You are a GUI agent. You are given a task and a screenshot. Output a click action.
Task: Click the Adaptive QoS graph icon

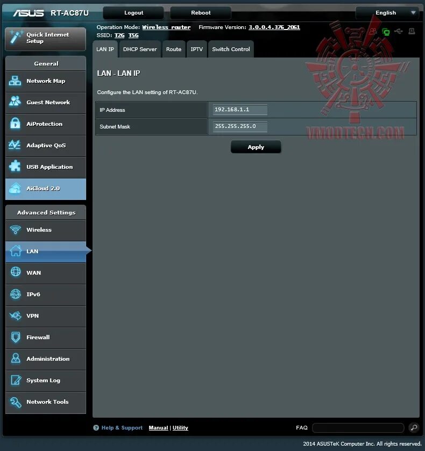click(x=15, y=145)
